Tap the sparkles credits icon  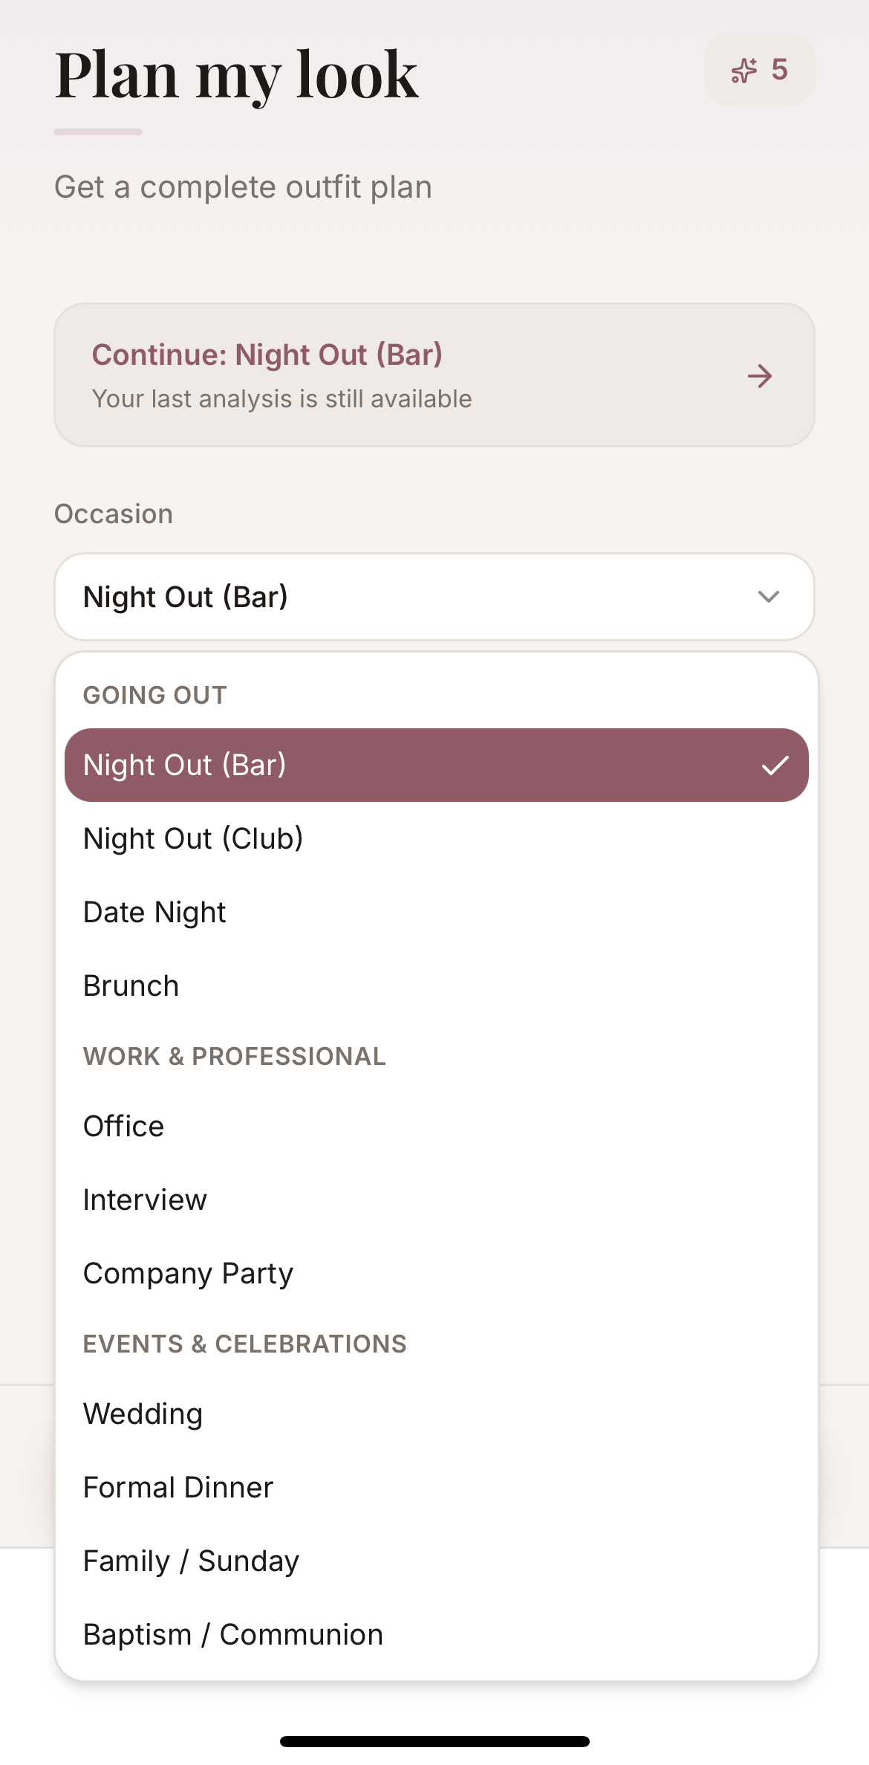tap(744, 70)
